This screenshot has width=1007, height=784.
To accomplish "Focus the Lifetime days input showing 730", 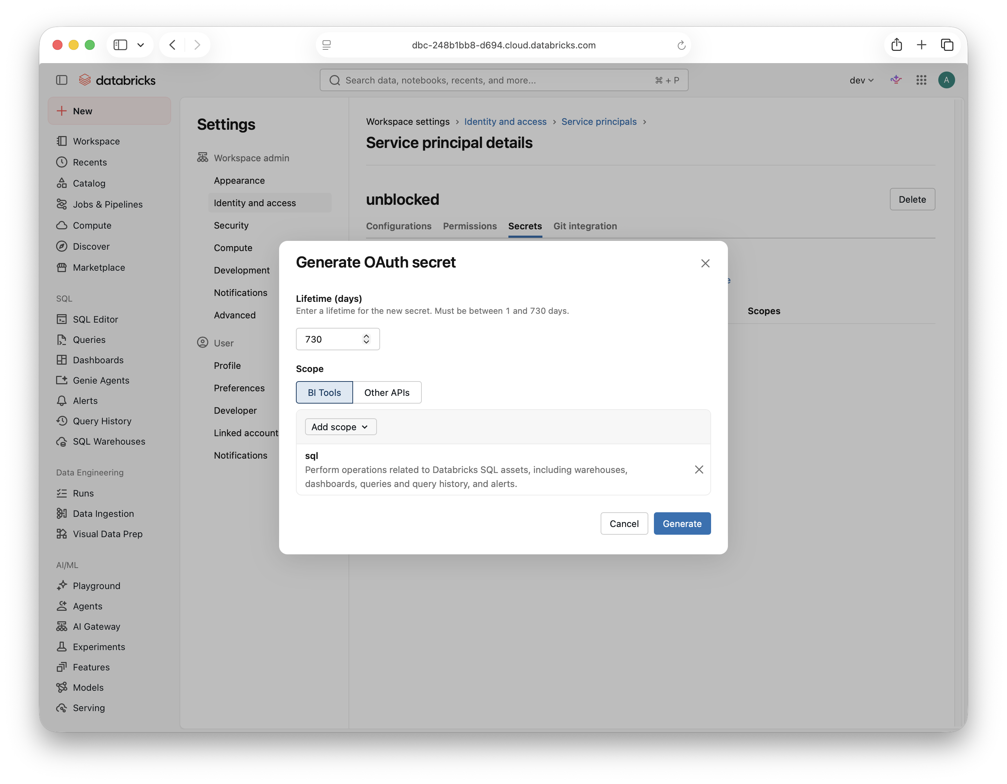I will tap(338, 339).
